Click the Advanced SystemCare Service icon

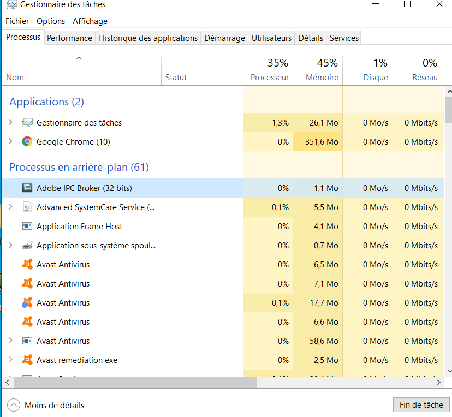[27, 207]
